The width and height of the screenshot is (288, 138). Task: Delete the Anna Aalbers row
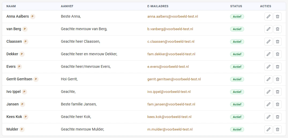click(x=278, y=17)
